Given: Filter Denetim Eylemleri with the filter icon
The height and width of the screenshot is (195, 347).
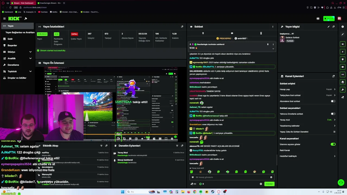Looking at the screenshot, I should click(177, 146).
